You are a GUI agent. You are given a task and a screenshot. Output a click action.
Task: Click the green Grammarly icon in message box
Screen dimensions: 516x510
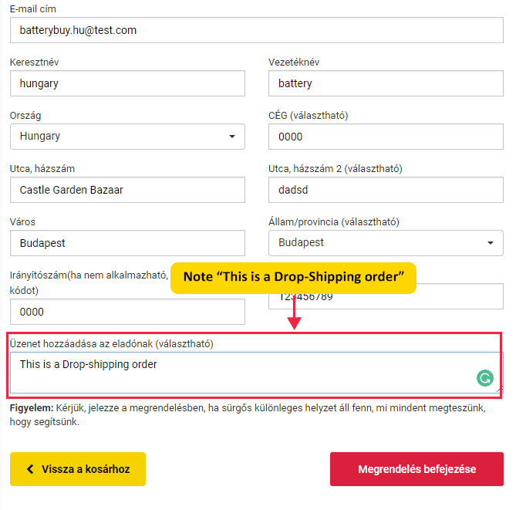click(484, 378)
